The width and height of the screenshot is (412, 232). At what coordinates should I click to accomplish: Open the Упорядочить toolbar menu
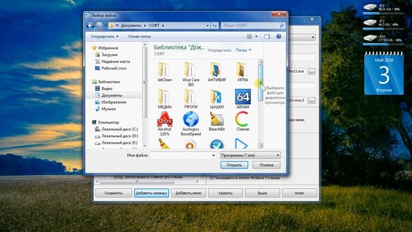(104, 37)
